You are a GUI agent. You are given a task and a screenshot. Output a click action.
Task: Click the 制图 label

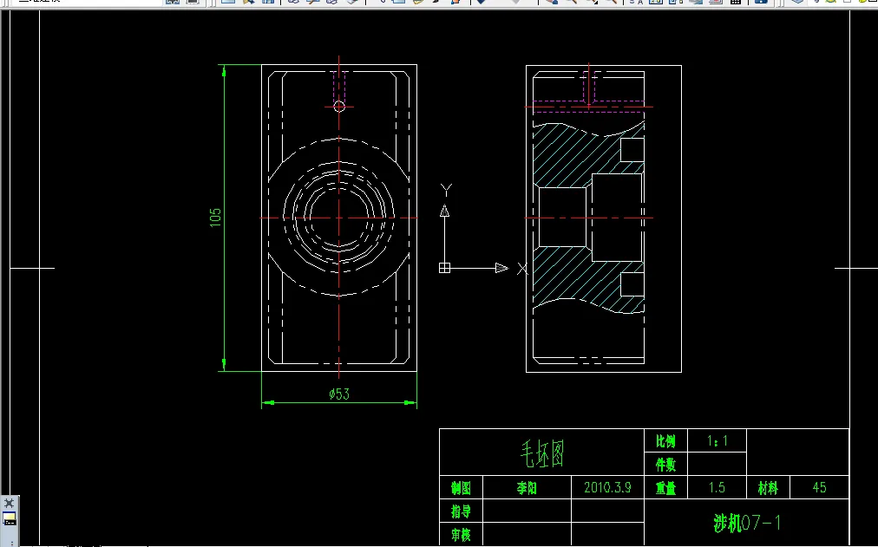pos(461,488)
